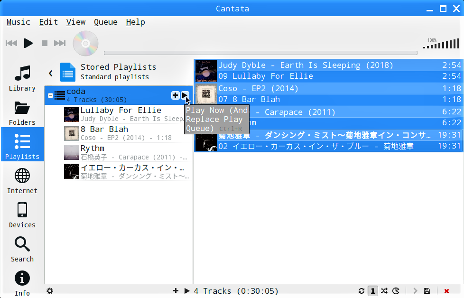Open the Music menu

pos(19,22)
